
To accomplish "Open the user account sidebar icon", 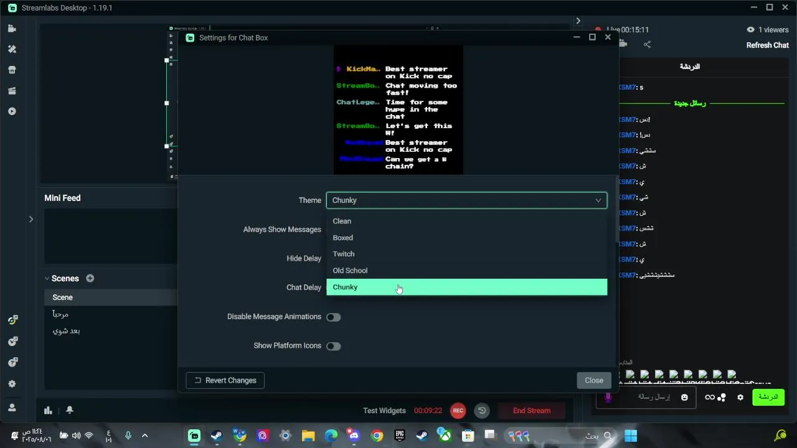I will pyautogui.click(x=12, y=408).
